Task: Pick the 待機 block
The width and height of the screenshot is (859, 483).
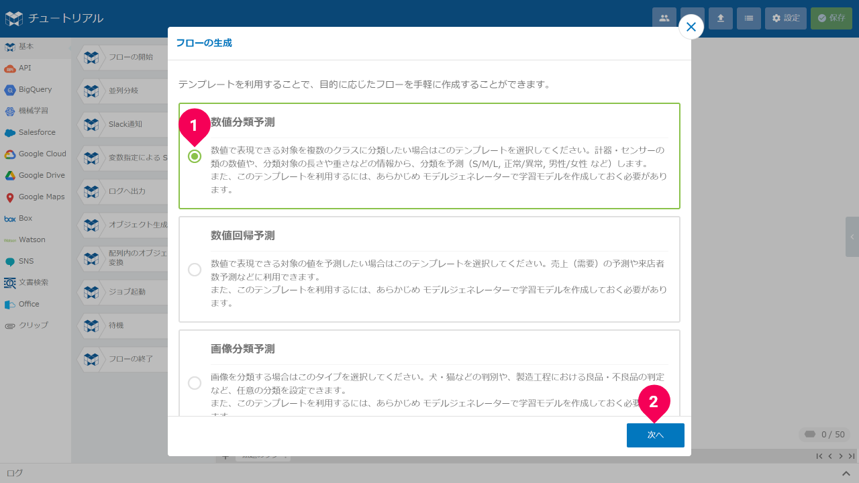Action: 123,326
